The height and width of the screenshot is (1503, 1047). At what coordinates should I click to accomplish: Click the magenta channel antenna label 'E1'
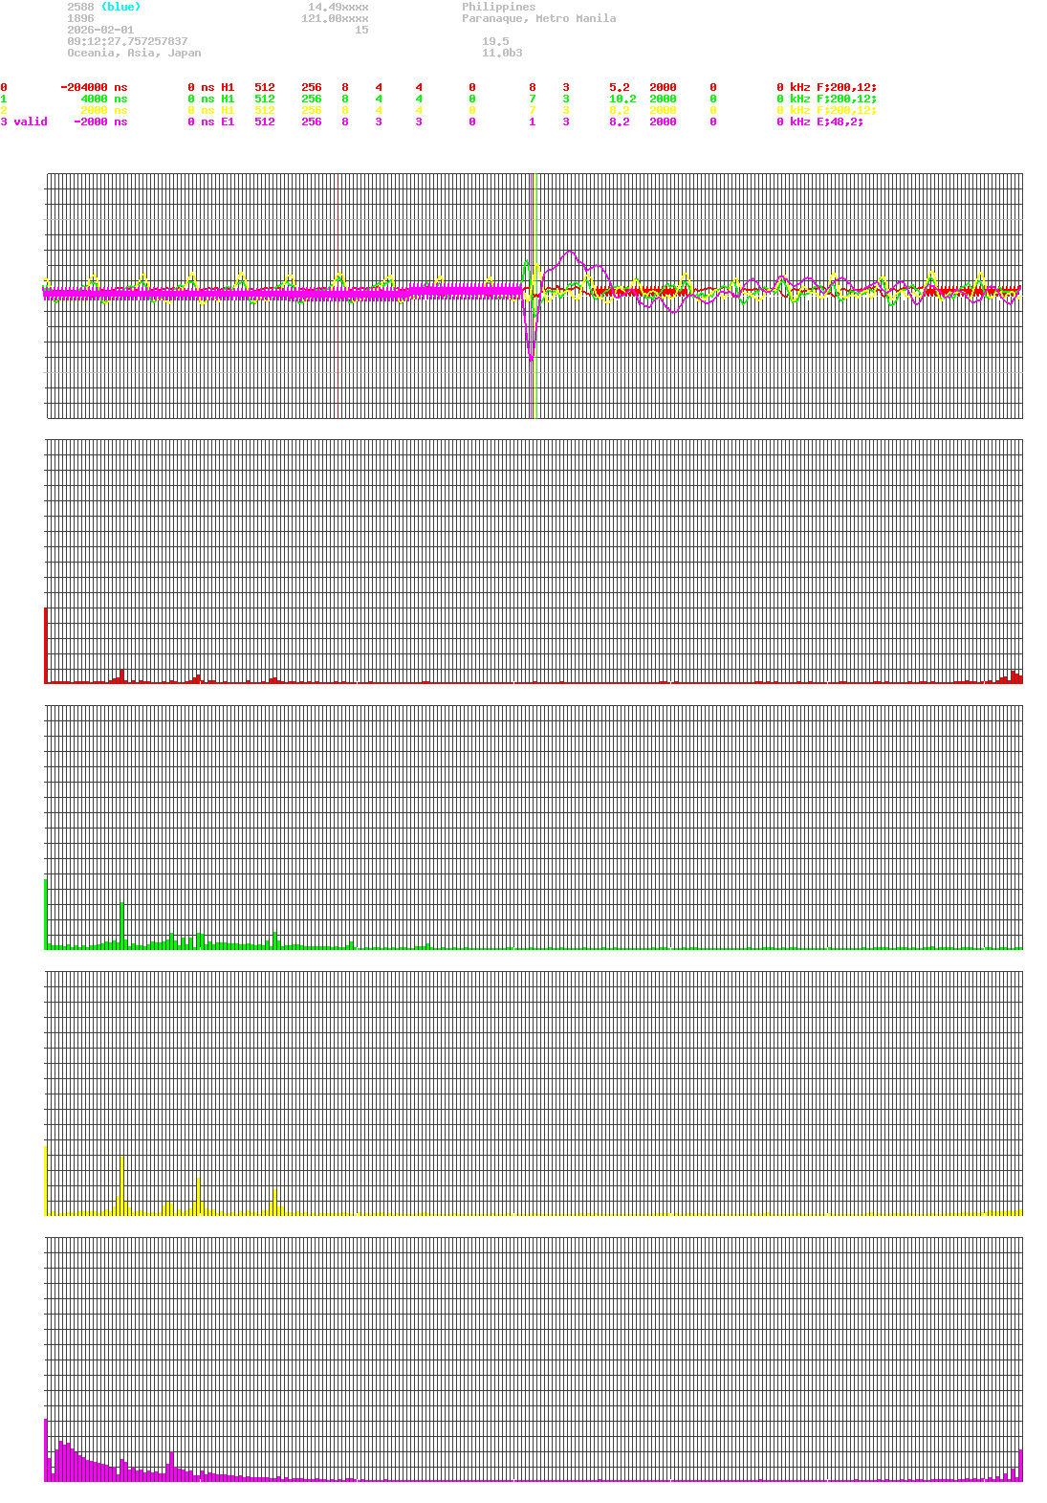click(228, 122)
